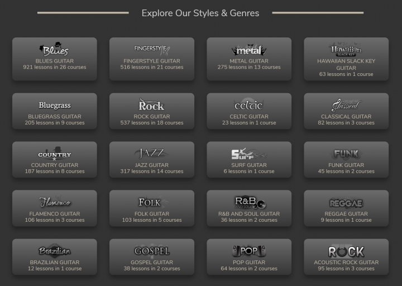402x286 pixels.
Task: Open the FINGERSTYLE GUITAR title link
Action: 152,61
